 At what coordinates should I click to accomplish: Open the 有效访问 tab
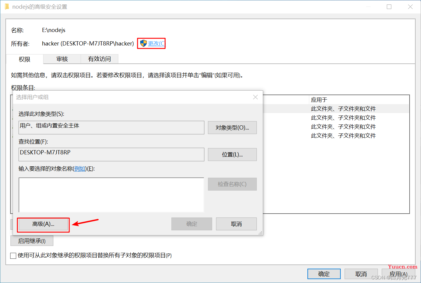[99, 59]
